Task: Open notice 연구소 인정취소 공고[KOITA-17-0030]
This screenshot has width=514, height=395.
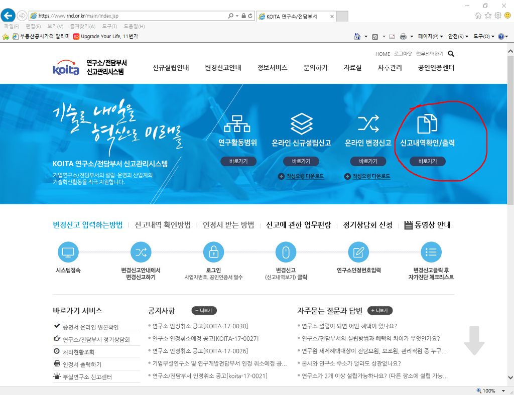Action: click(200, 326)
